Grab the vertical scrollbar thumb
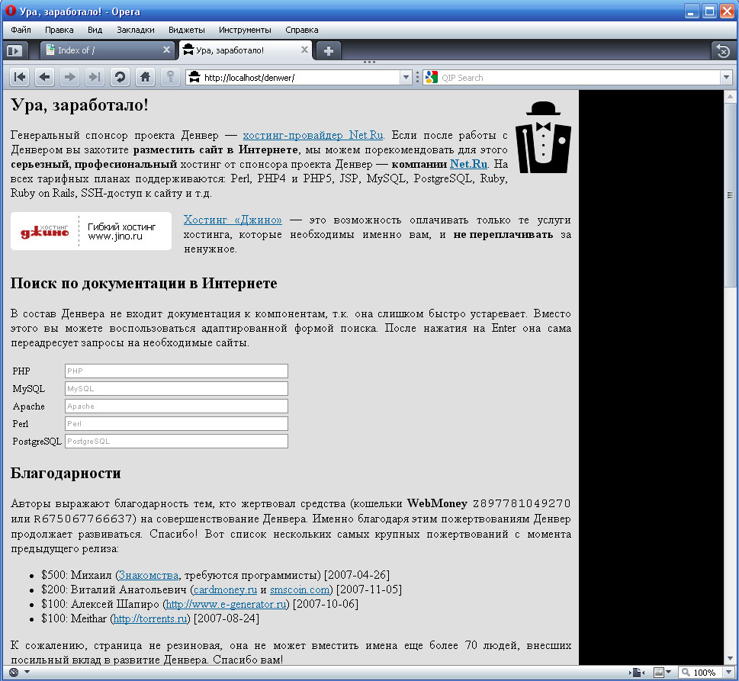Image resolution: width=739 pixels, height=681 pixels. (730, 194)
